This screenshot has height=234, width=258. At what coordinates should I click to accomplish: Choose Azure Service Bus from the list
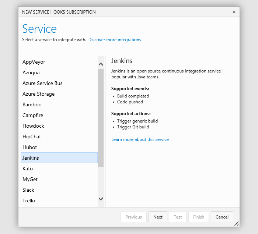(59, 83)
